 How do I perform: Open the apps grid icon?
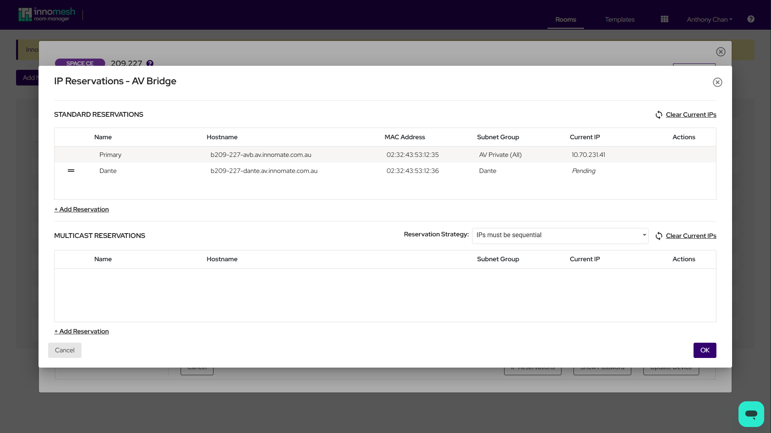(x=664, y=19)
